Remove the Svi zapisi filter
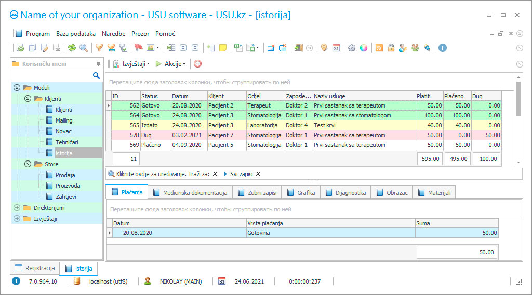Viewport: 532px width, 295px height. [258, 174]
